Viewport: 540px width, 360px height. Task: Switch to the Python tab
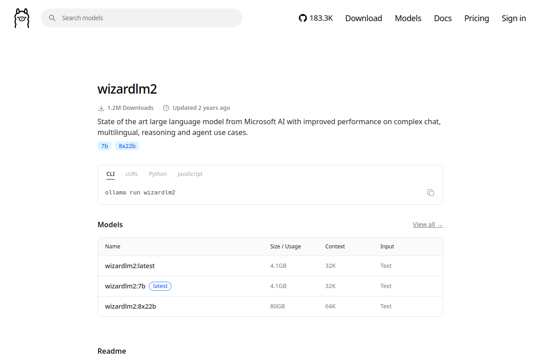point(158,174)
